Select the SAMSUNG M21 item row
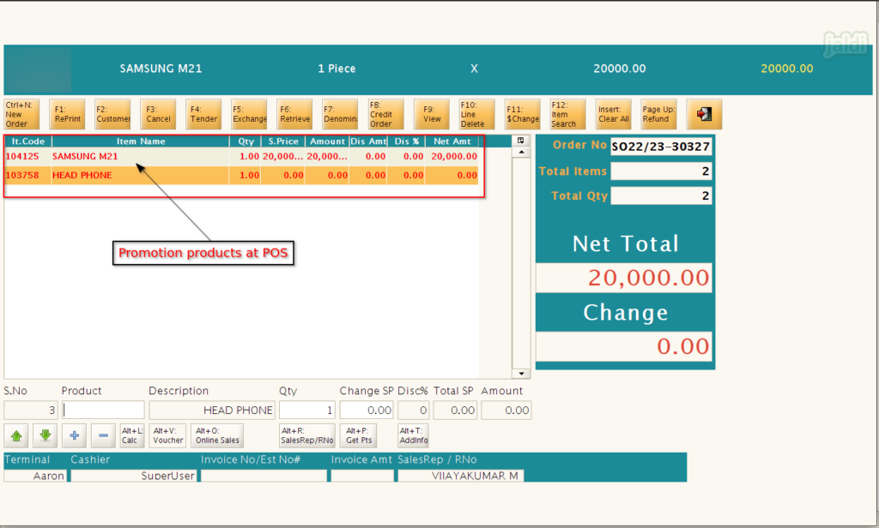879x528 pixels. (241, 157)
